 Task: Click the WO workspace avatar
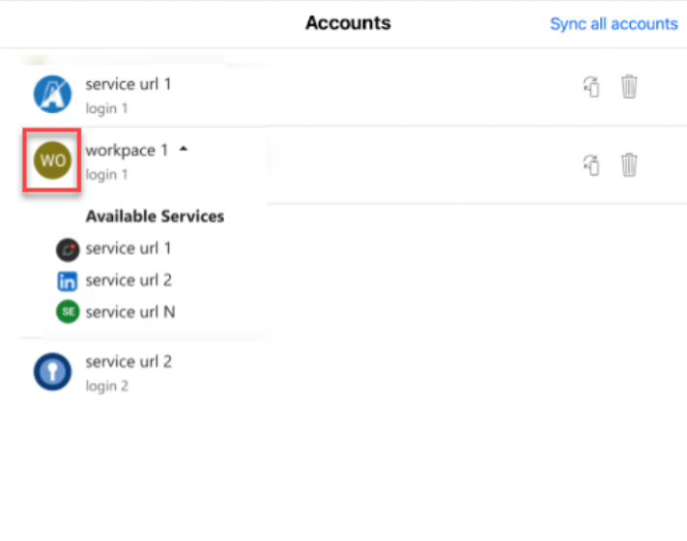[x=52, y=161]
